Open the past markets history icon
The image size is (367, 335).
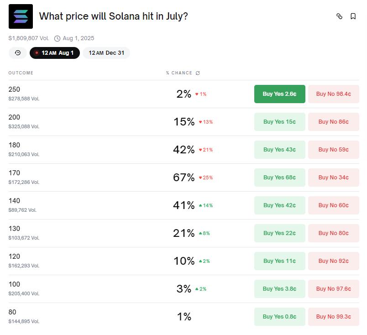[x=18, y=53]
